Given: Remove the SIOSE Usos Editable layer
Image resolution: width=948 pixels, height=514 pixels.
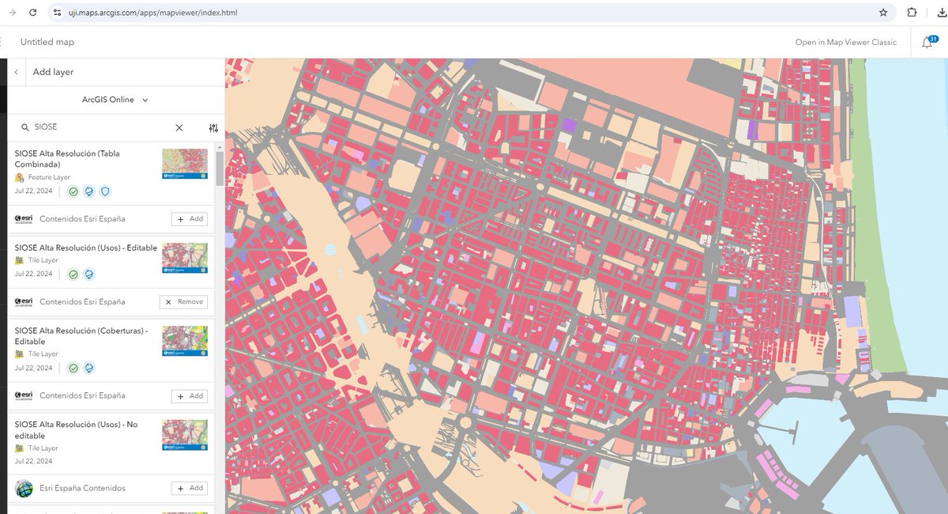Looking at the screenshot, I should click(x=183, y=302).
